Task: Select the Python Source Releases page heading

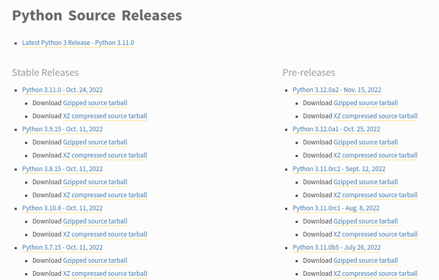Action: coord(97,15)
